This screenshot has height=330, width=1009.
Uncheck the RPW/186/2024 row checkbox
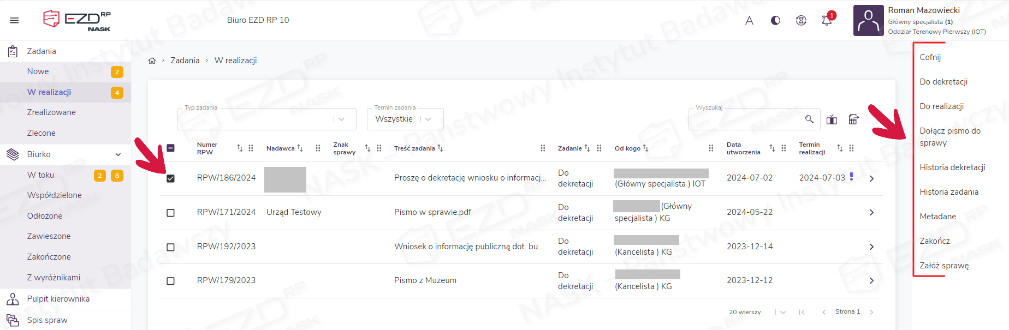[170, 178]
